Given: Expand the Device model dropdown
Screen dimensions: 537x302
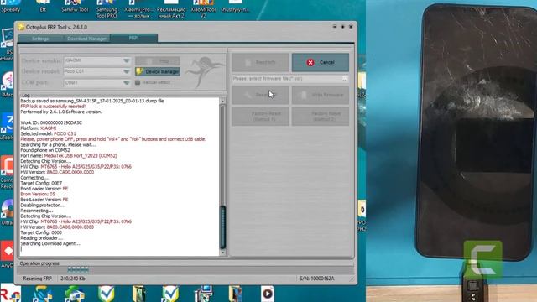Looking at the screenshot, I should [x=127, y=71].
